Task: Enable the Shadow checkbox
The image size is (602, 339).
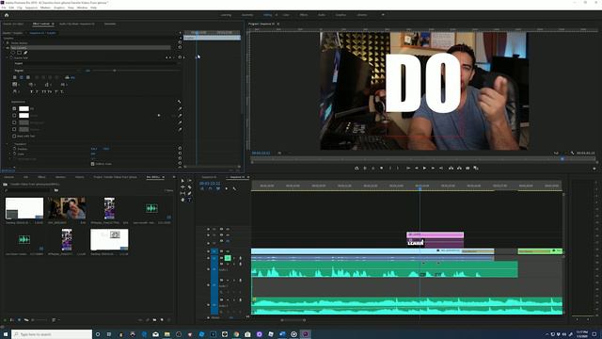Action: click(14, 130)
